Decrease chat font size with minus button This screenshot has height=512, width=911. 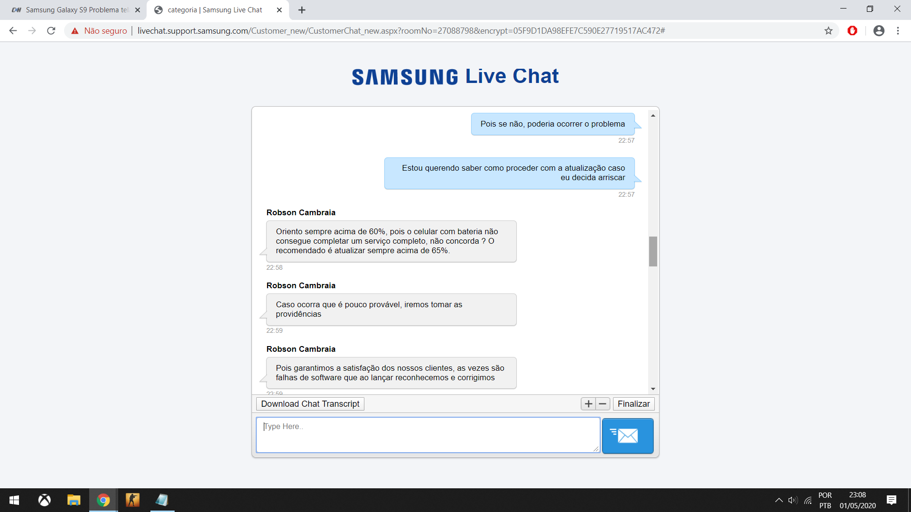[603, 404]
